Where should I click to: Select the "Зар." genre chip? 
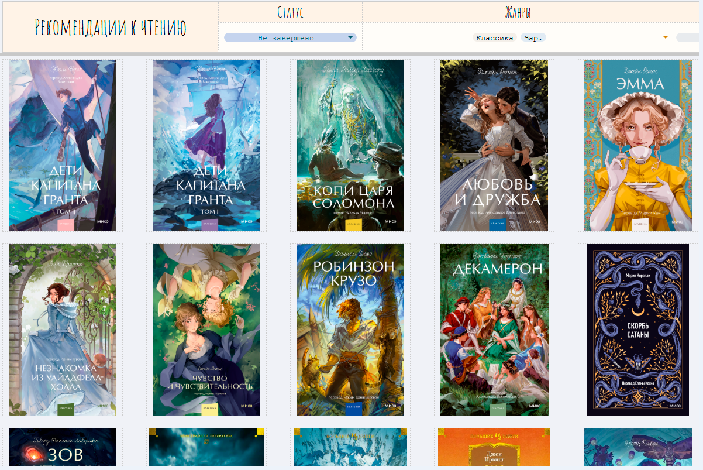click(x=533, y=38)
